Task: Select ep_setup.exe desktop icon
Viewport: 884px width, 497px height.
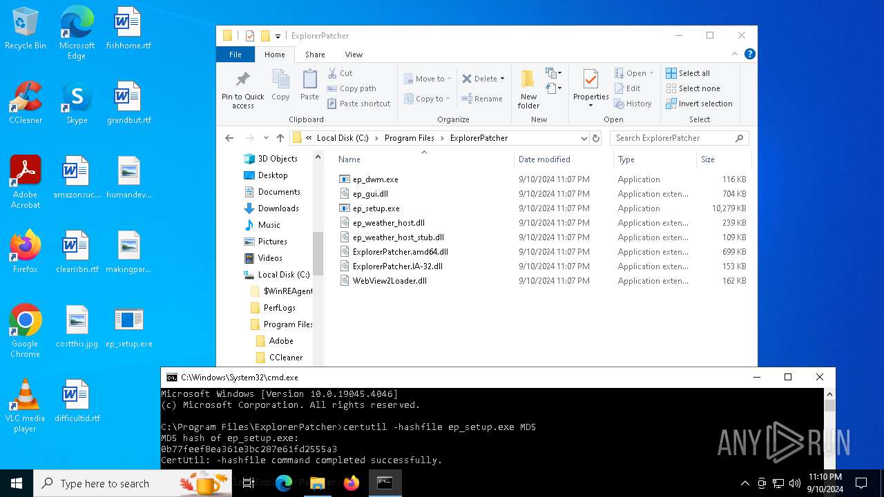Action: coord(129,328)
